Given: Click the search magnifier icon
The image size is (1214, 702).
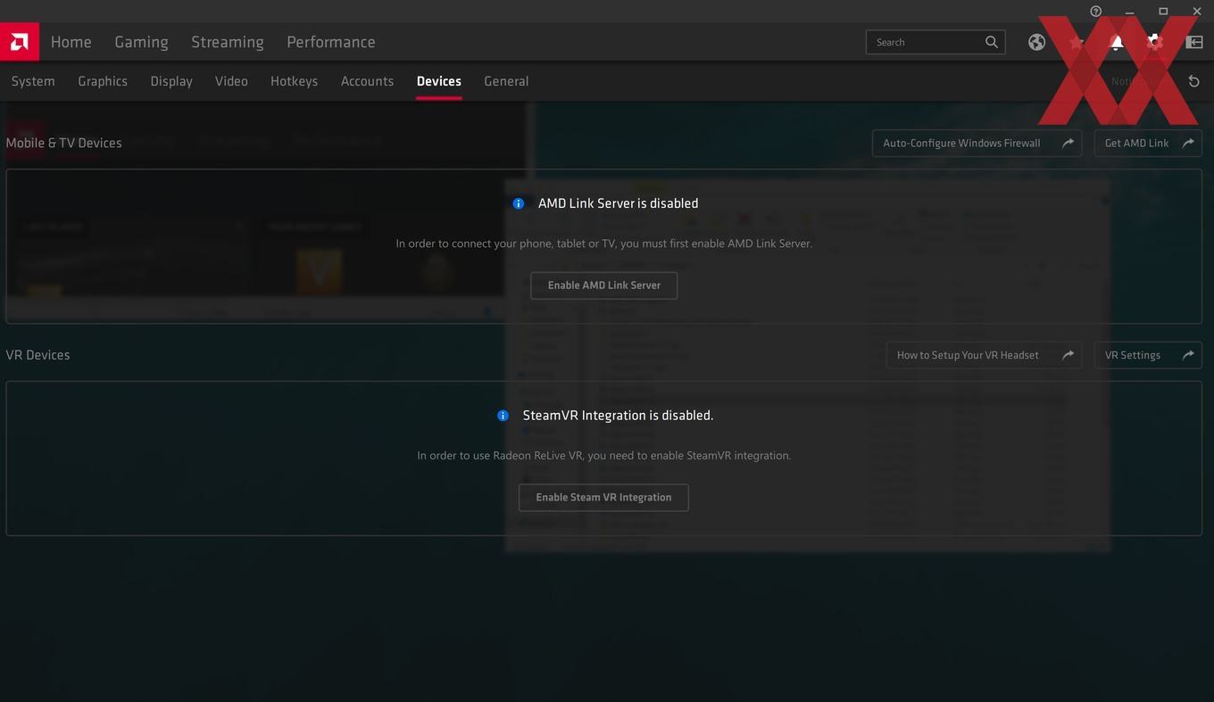Looking at the screenshot, I should 991,42.
